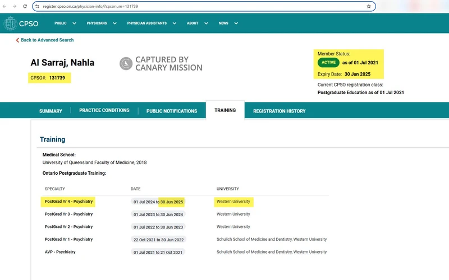Click the CPSO crest logo
Viewport: 449px width, 280px height.
[11, 23]
